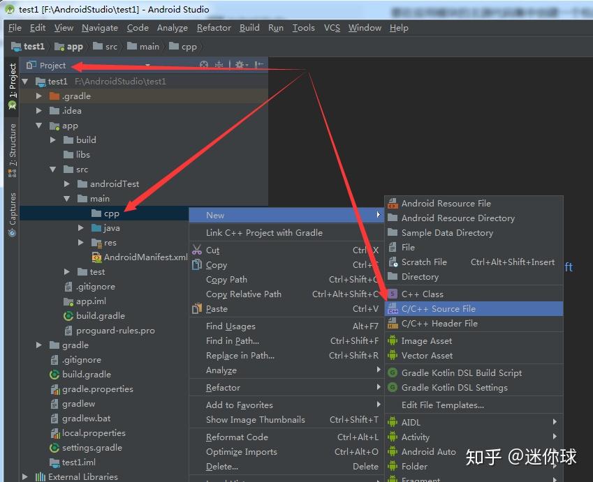This screenshot has width=593, height=482.
Task: Click the Paste clipboard icon in context menu
Action: coord(197,309)
